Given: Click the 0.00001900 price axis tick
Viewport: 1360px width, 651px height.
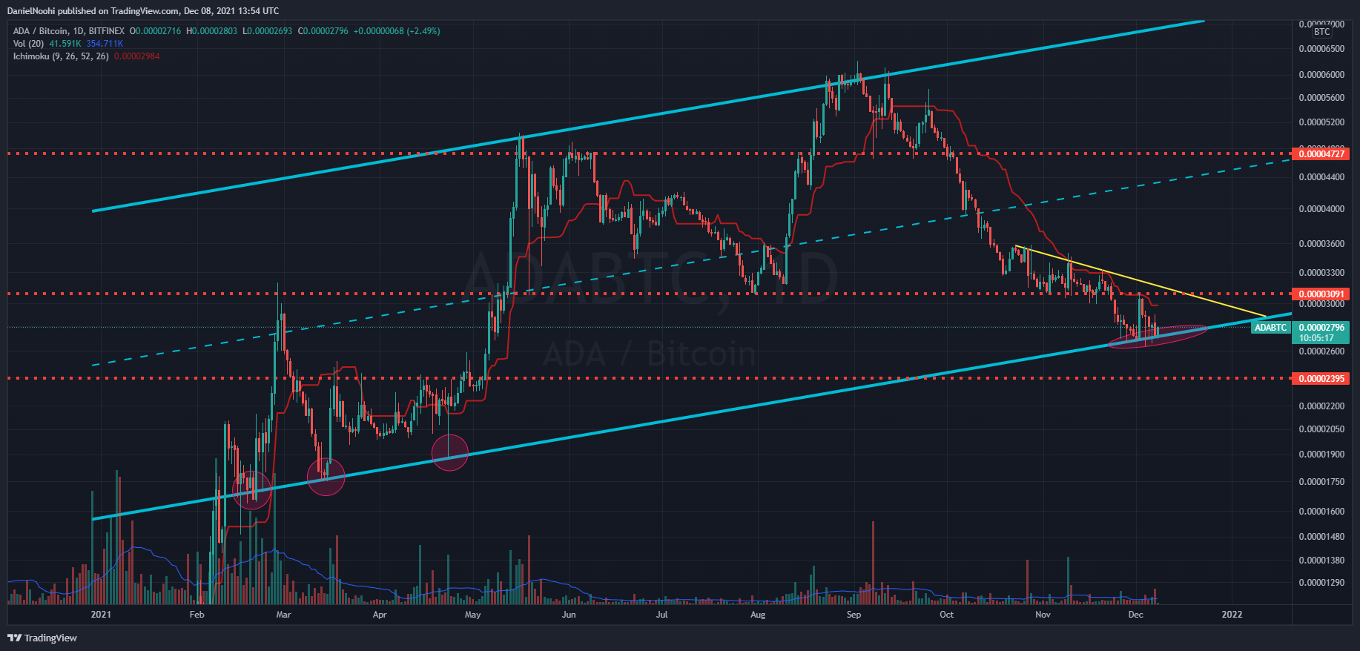Looking at the screenshot, I should [x=1321, y=455].
